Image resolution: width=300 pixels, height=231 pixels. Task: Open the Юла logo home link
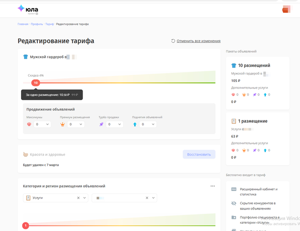(28, 9)
